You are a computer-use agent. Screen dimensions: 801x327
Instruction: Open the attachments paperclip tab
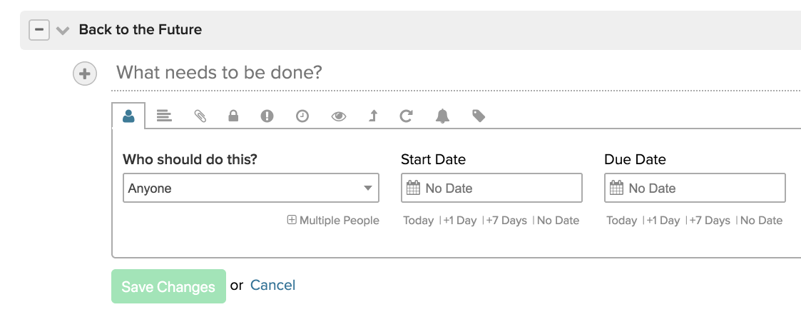[200, 116]
